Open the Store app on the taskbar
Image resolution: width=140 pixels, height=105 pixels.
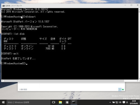[67, 102]
